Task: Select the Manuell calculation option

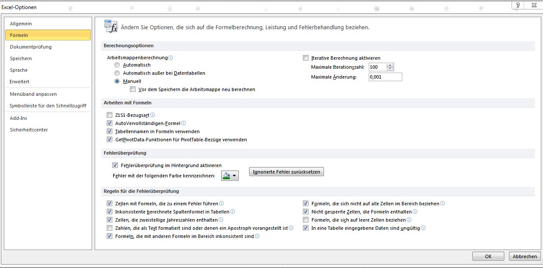Action: pos(117,81)
